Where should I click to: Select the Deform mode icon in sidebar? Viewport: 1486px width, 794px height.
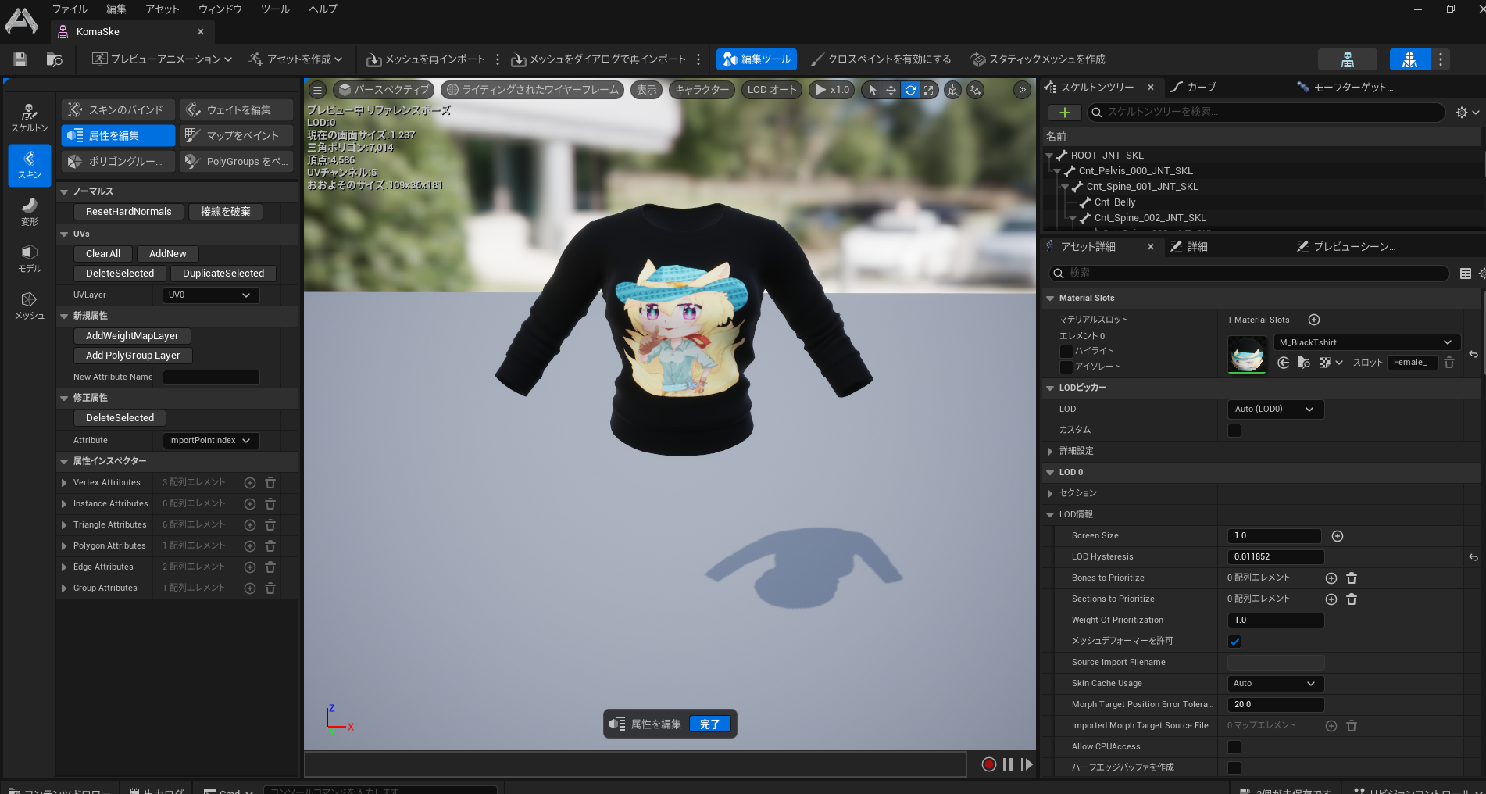coord(29,212)
